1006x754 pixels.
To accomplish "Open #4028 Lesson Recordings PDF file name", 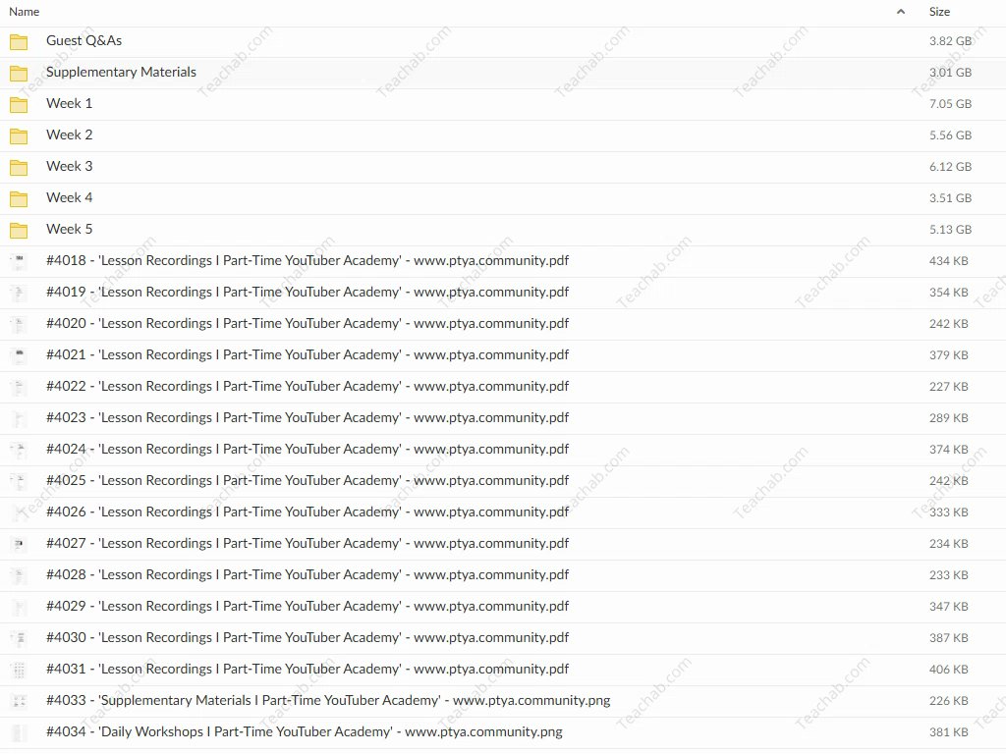I will pyautogui.click(x=307, y=574).
